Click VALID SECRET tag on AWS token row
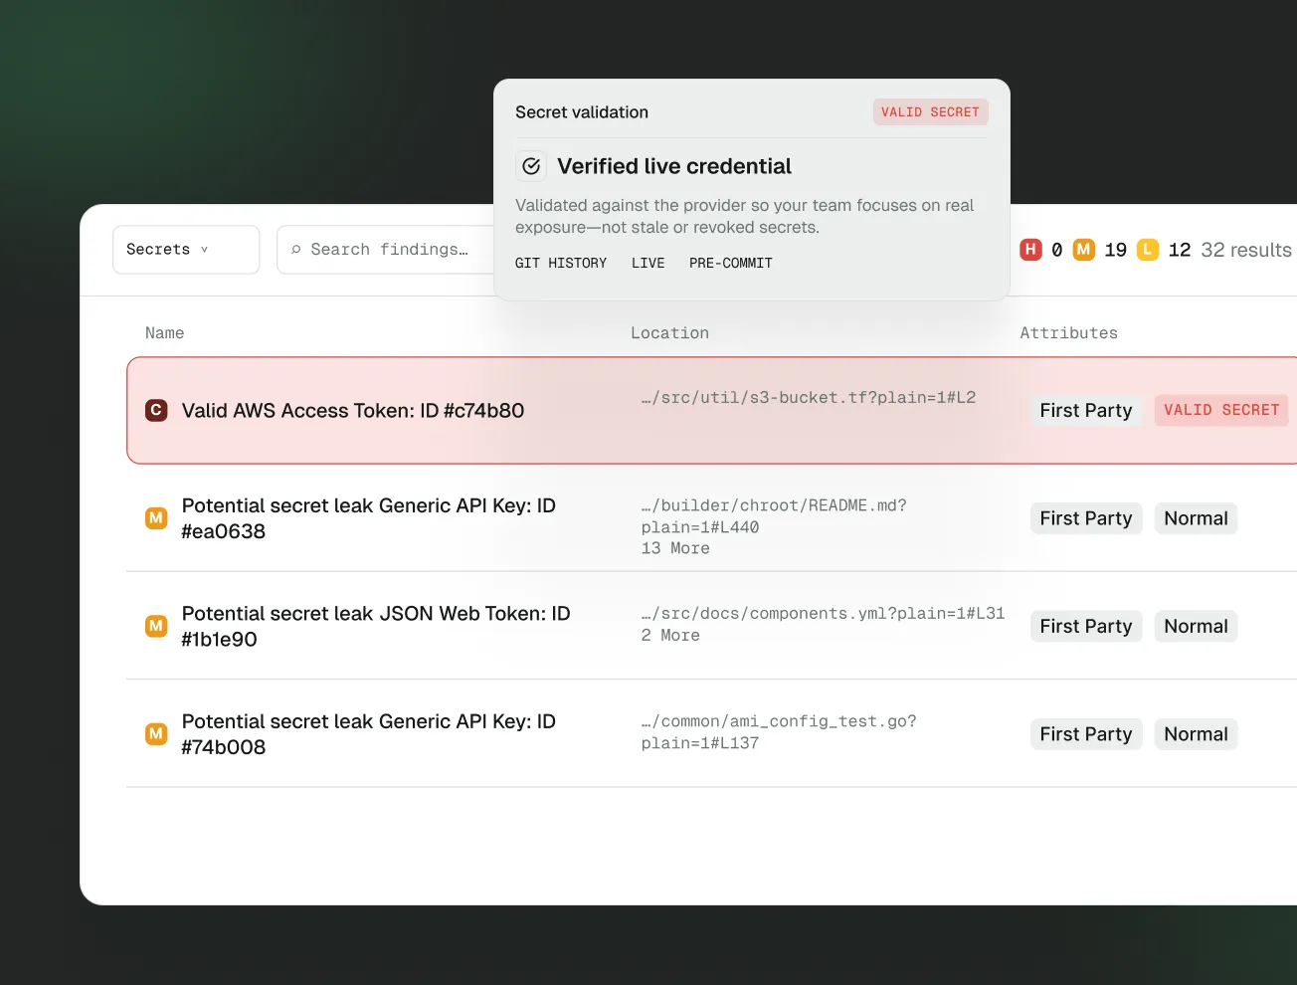The width and height of the screenshot is (1297, 985). click(x=1221, y=411)
